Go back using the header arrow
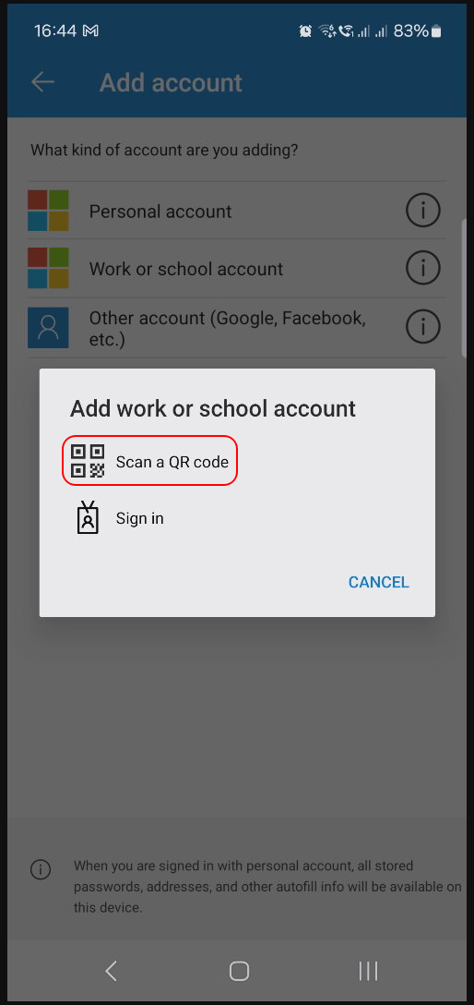The height and width of the screenshot is (1005, 474). coord(42,82)
